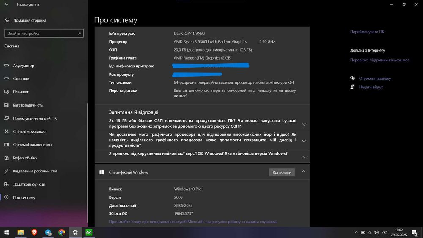Type in the Знайти настройку search field
The height and width of the screenshot is (238, 423).
(x=44, y=33)
